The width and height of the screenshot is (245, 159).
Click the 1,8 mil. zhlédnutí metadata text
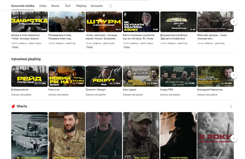click(x=19, y=43)
